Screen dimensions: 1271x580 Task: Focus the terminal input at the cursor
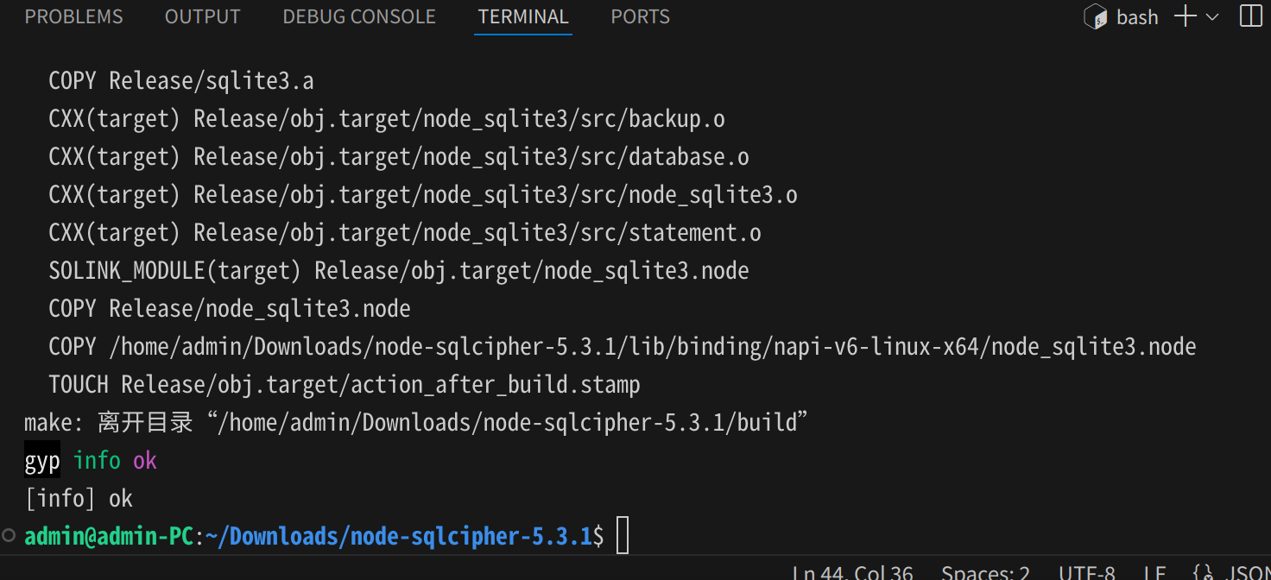pyautogui.click(x=622, y=535)
